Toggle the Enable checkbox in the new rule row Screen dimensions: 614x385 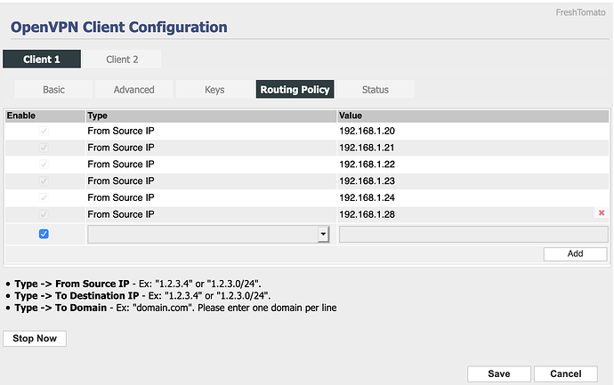click(44, 234)
